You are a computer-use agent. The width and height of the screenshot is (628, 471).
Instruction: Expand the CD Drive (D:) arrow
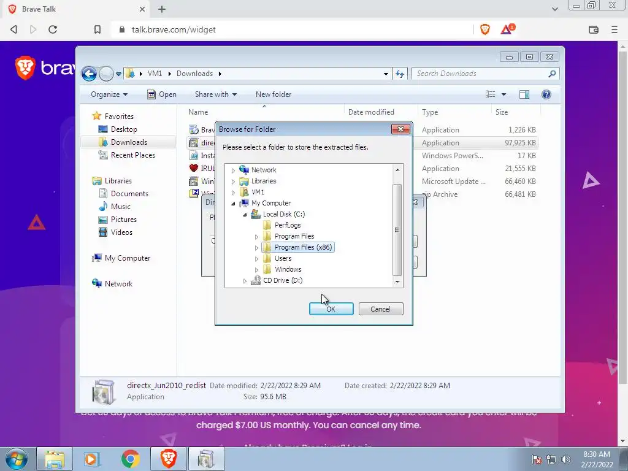click(245, 281)
